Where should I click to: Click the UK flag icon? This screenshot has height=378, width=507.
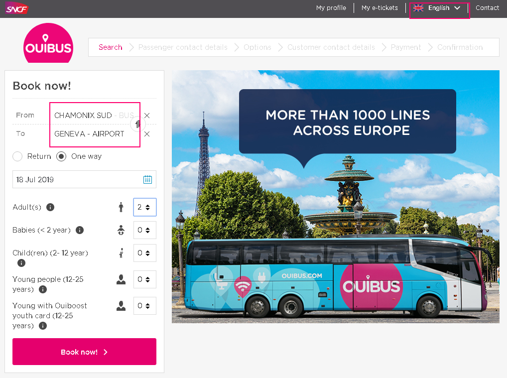(x=418, y=8)
